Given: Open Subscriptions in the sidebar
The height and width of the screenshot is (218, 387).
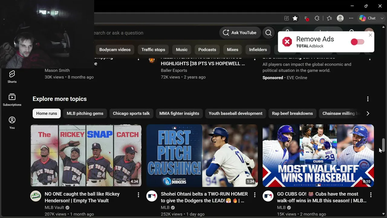Looking at the screenshot, I should pyautogui.click(x=12, y=100).
